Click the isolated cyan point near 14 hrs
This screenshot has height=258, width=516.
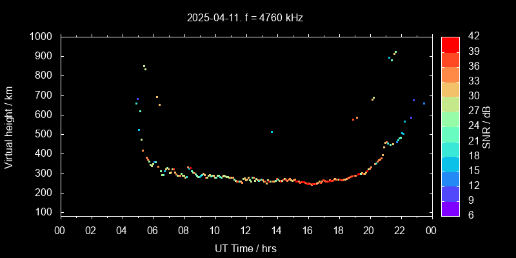point(272,132)
